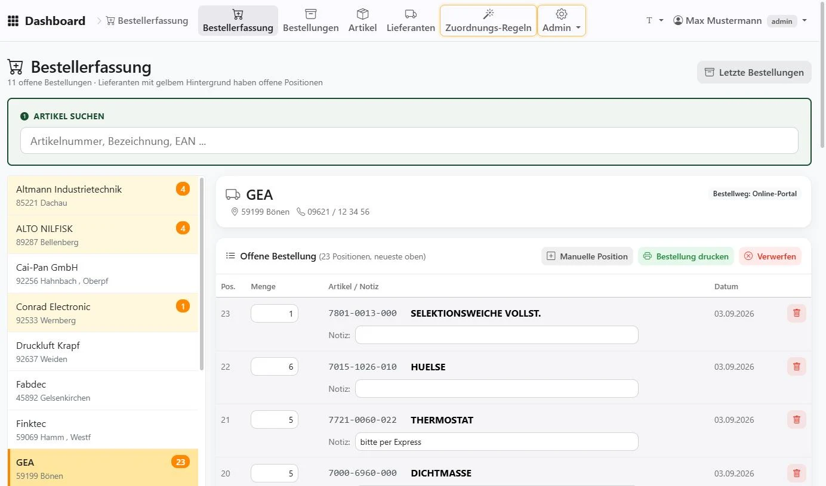Open the Lieferanten tab
826x486 pixels.
click(x=411, y=21)
